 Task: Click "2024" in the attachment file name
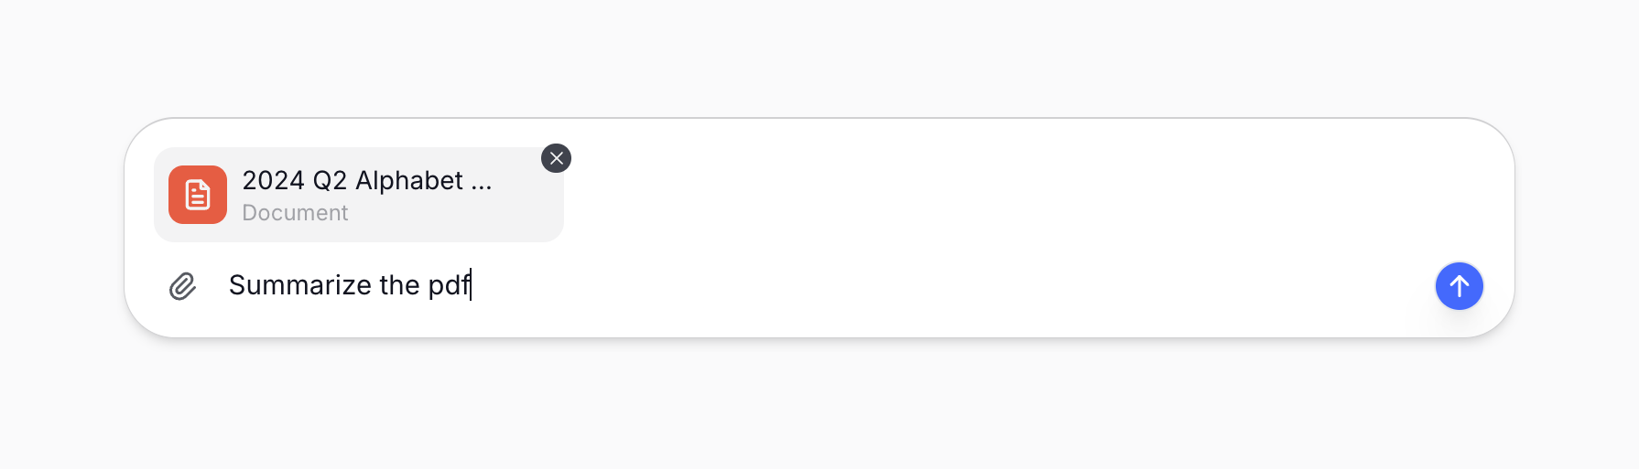[273, 181]
